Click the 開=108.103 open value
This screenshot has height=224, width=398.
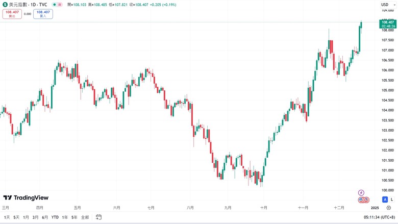[x=77, y=5]
